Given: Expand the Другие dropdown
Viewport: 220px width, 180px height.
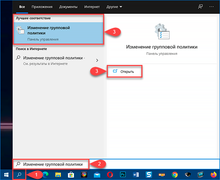Looking at the screenshot, I should coord(114,7).
